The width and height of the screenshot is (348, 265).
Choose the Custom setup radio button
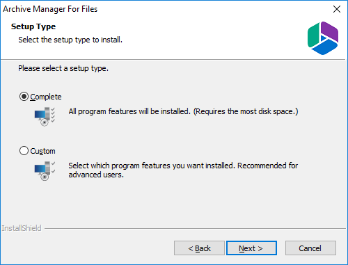(24, 151)
